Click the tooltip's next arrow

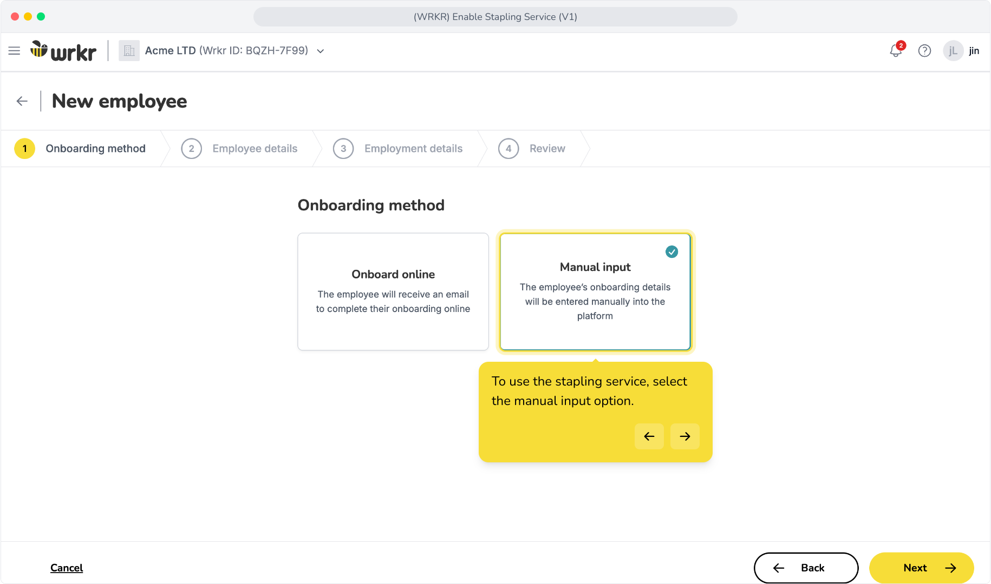pos(685,436)
